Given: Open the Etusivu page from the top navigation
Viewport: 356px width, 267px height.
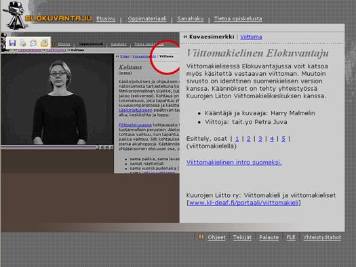Looking at the screenshot, I should click(106, 19).
